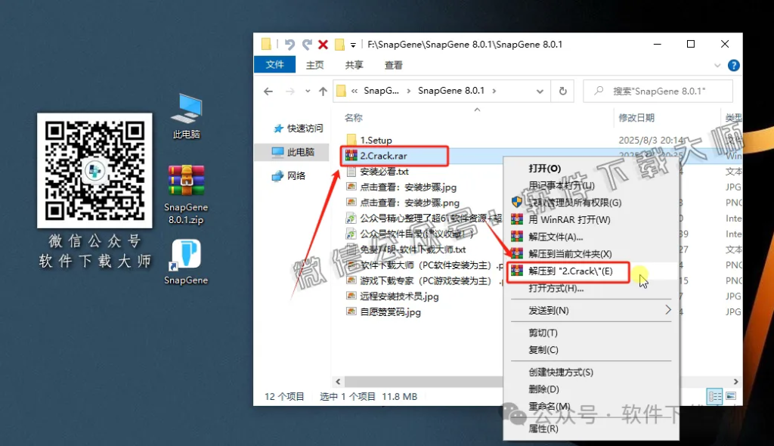The width and height of the screenshot is (774, 446).
Task: Click the red delete X on quick access toolbar
Action: click(321, 44)
